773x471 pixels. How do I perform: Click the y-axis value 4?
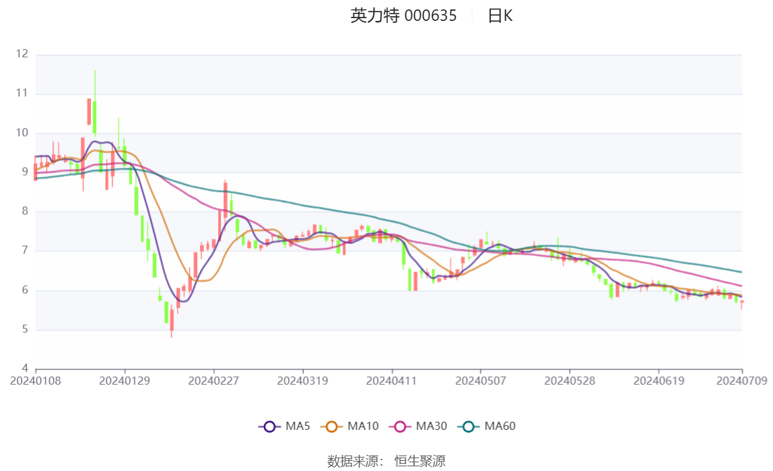point(25,369)
